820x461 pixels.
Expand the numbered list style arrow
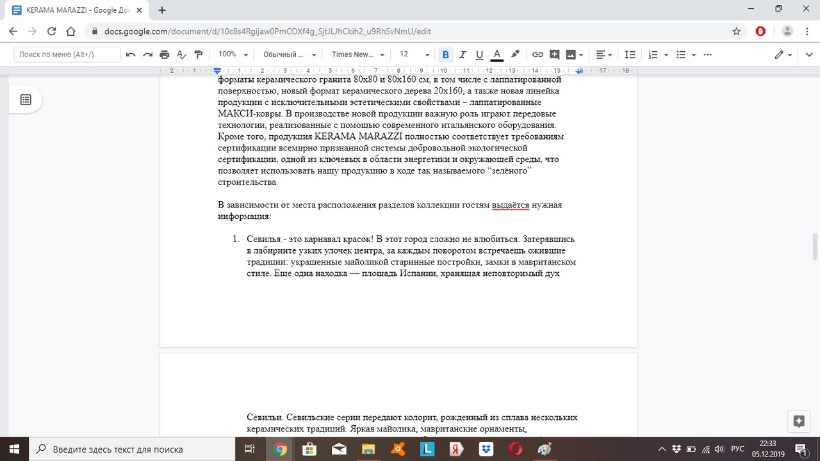click(x=666, y=55)
